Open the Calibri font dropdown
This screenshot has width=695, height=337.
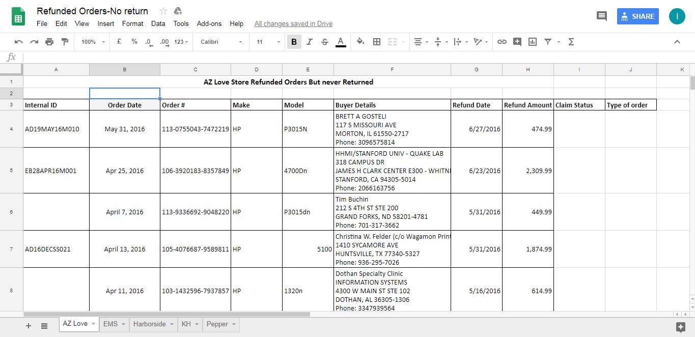click(221, 42)
